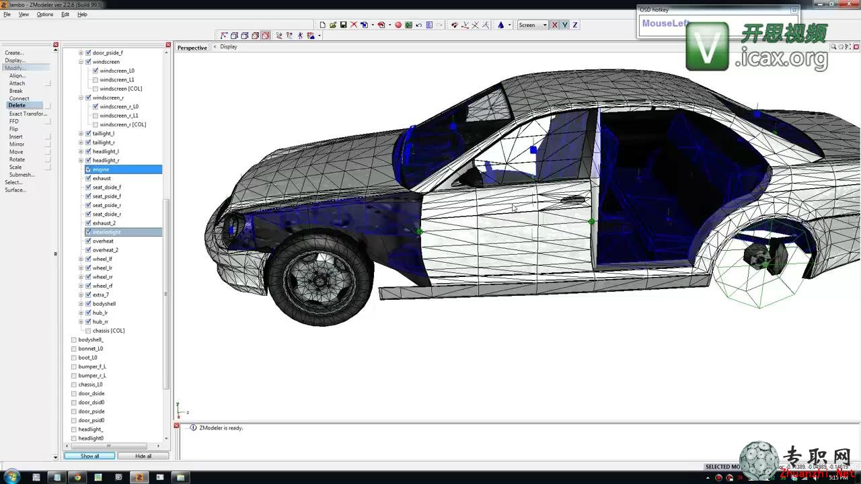Click the Hide all button
Image resolution: width=861 pixels, height=484 pixels.
pos(143,456)
